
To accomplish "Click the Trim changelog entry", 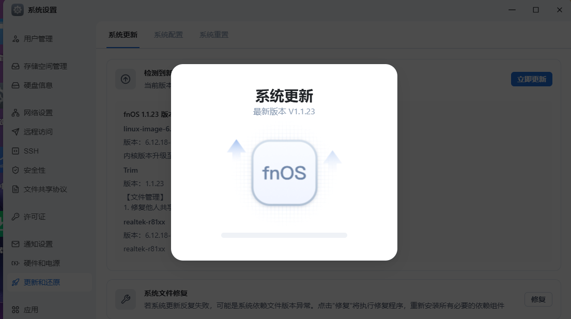I will [130, 170].
